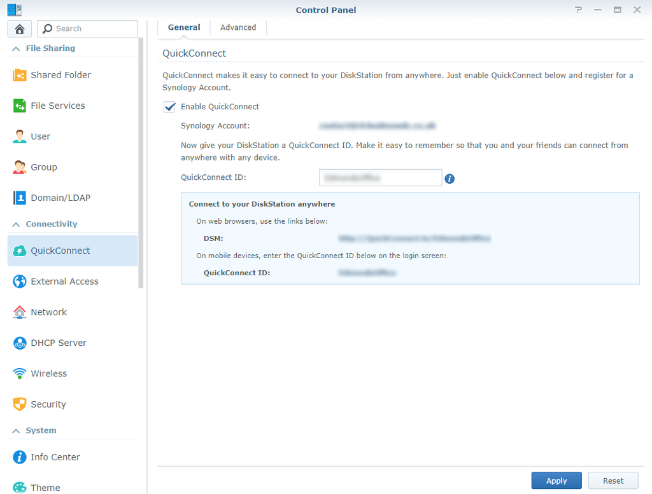
Task: Select the General tab
Action: click(184, 27)
